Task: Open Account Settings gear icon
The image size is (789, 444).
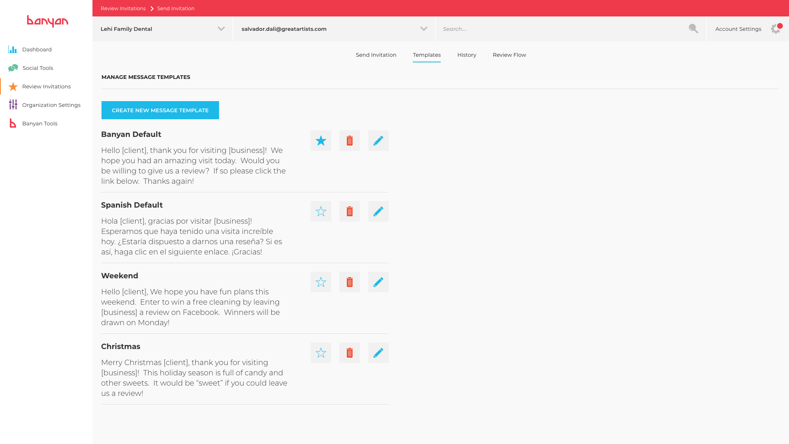Action: coord(775,29)
